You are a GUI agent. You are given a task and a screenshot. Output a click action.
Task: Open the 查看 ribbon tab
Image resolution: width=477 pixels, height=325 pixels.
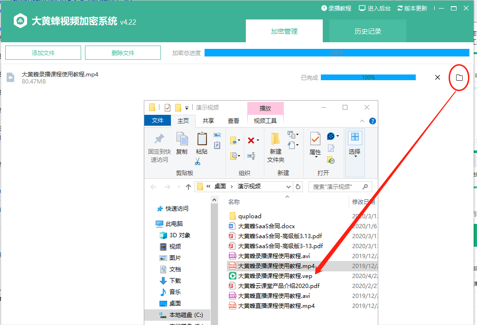coord(234,121)
